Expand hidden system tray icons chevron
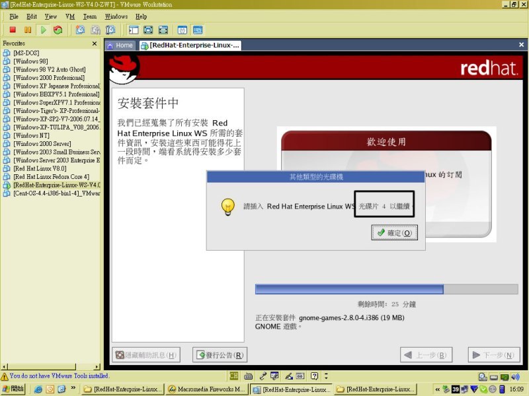 pyautogui.click(x=438, y=389)
